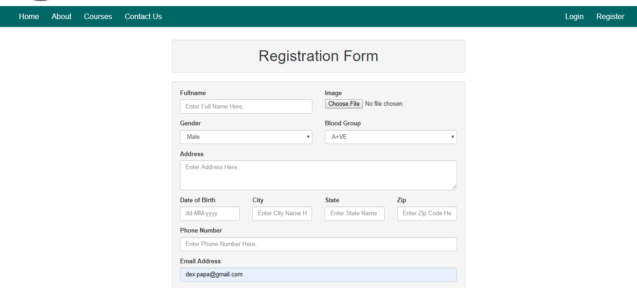Click the Login link
The width and height of the screenshot is (637, 288).
pyautogui.click(x=574, y=17)
